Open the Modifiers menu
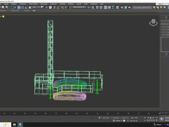 tap(14, 4)
